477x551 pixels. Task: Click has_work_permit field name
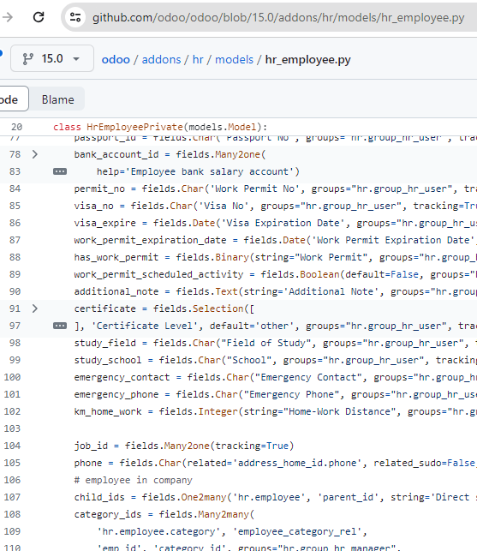coord(116,257)
